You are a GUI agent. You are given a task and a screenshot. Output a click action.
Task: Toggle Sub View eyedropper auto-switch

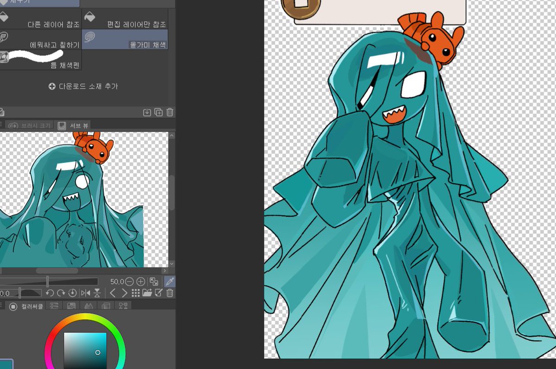tap(170, 281)
